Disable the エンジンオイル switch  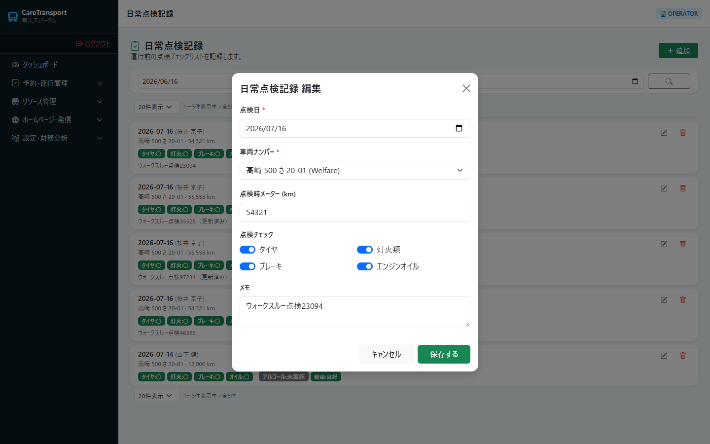click(x=365, y=266)
